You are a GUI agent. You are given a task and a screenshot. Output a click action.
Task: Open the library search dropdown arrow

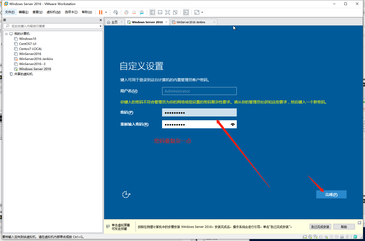click(100, 26)
